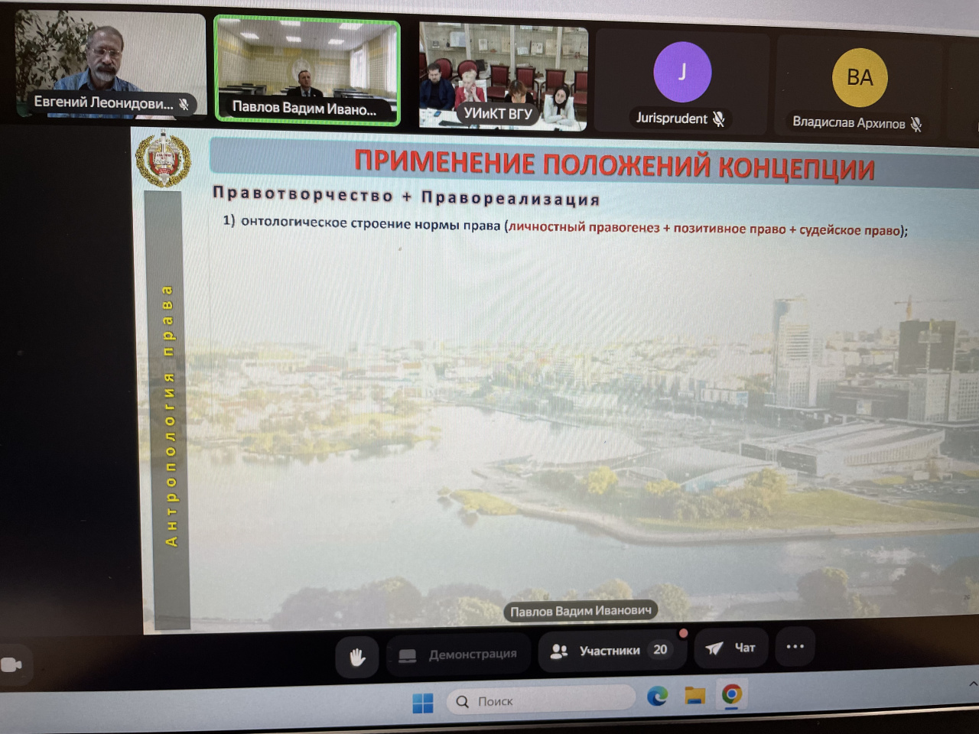Open the Windows Start menu

(x=422, y=702)
